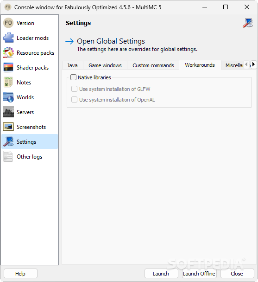258x282 pixels.
Task: Click the FO app icon in title bar
Action: point(8,7)
